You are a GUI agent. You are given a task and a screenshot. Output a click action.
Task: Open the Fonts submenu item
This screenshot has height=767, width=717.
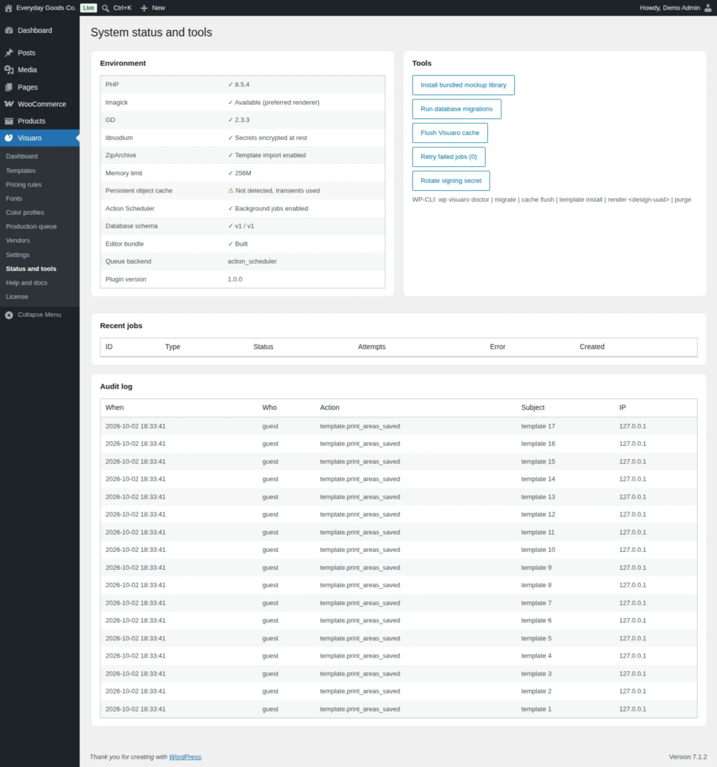point(13,198)
